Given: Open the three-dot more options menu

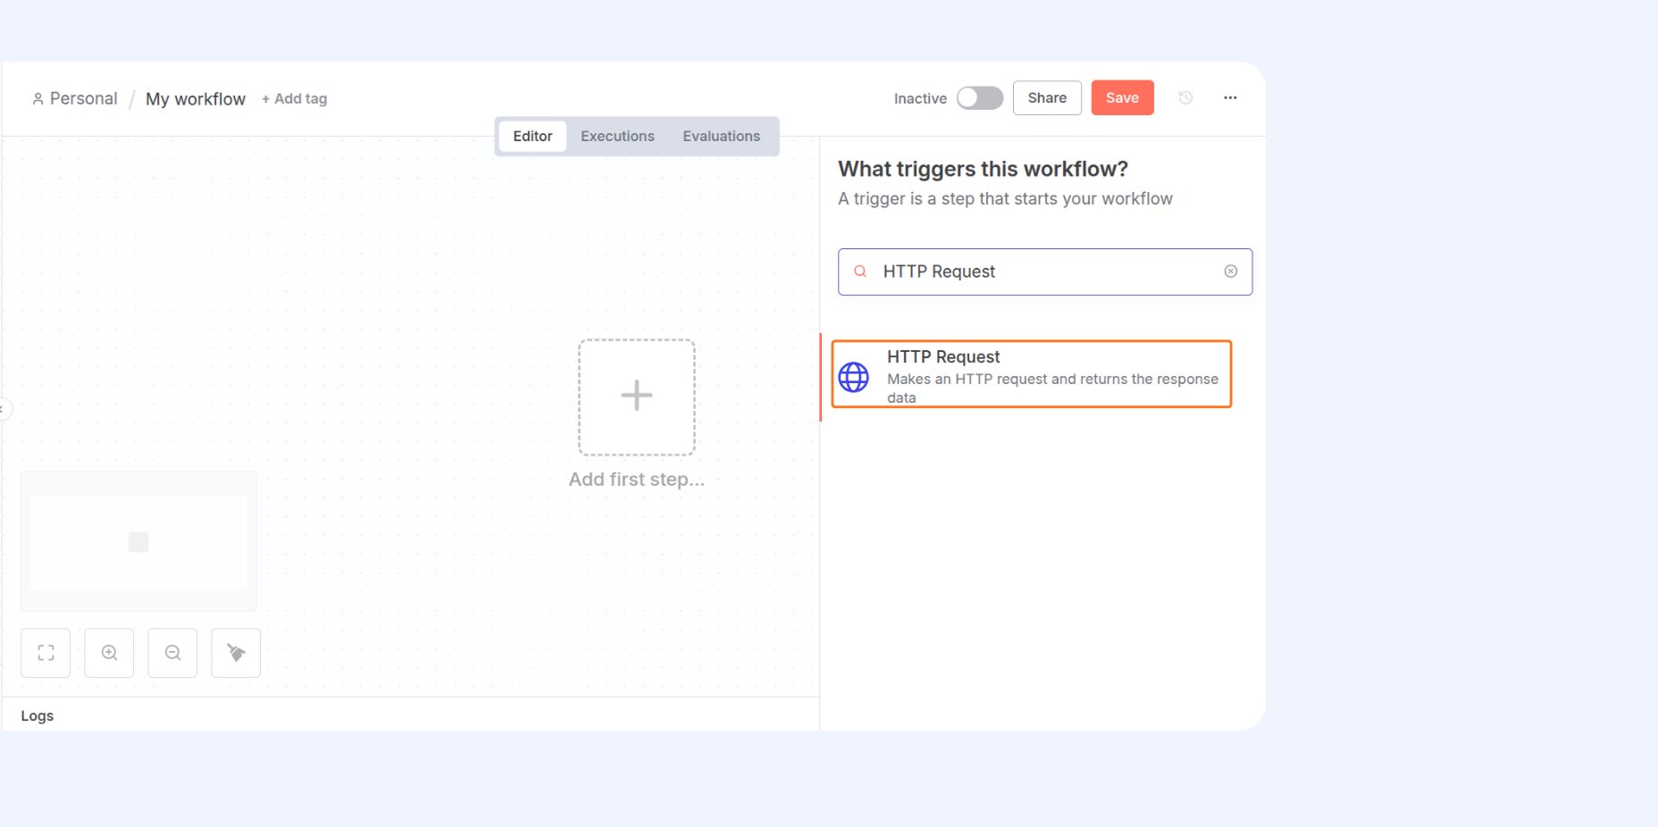Looking at the screenshot, I should 1230,98.
